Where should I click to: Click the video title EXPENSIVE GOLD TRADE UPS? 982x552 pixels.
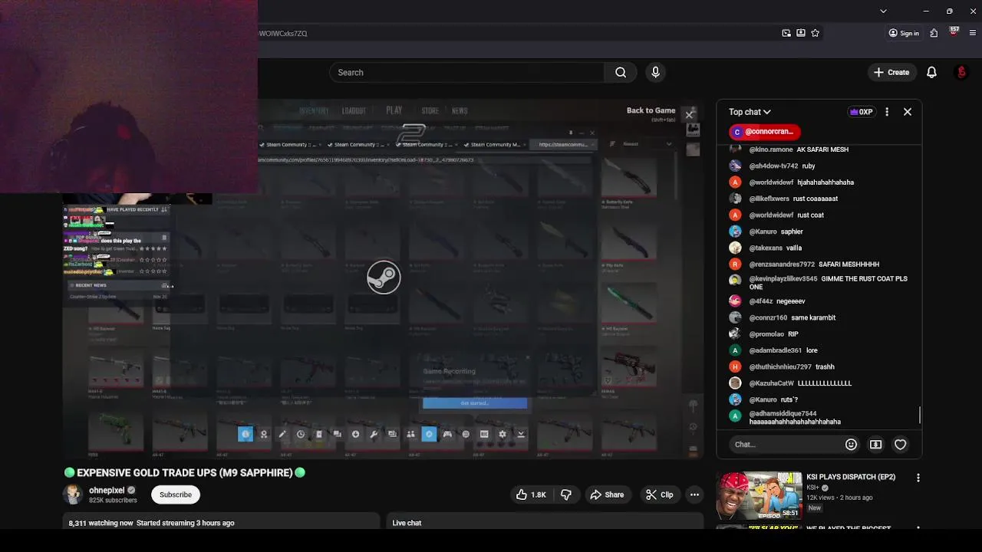[185, 473]
